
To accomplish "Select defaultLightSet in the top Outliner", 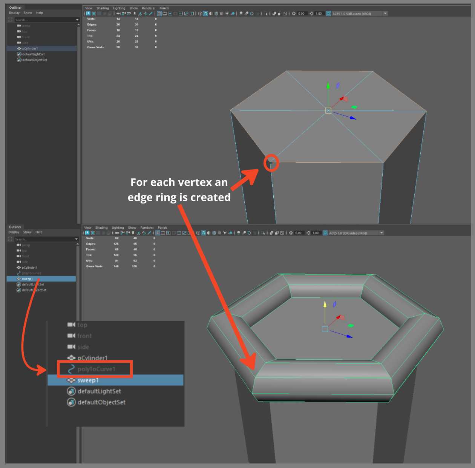I will (33, 54).
